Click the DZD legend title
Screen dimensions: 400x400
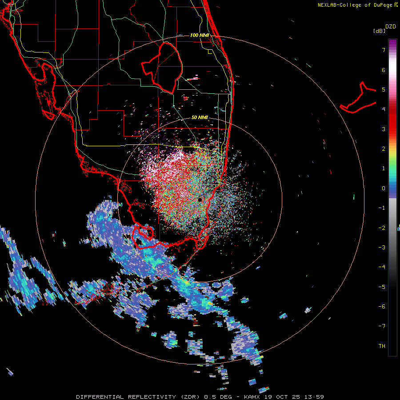[x=391, y=27]
